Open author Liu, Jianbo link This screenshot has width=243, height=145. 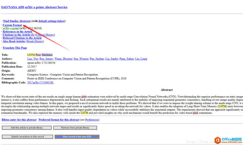pyautogui.click(x=112, y=59)
